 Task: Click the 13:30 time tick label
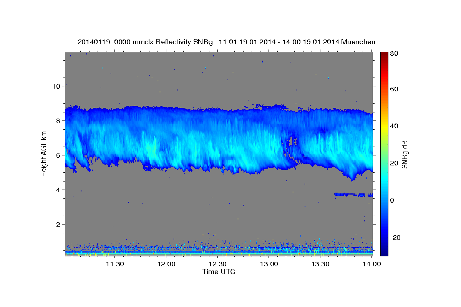coord(321,264)
